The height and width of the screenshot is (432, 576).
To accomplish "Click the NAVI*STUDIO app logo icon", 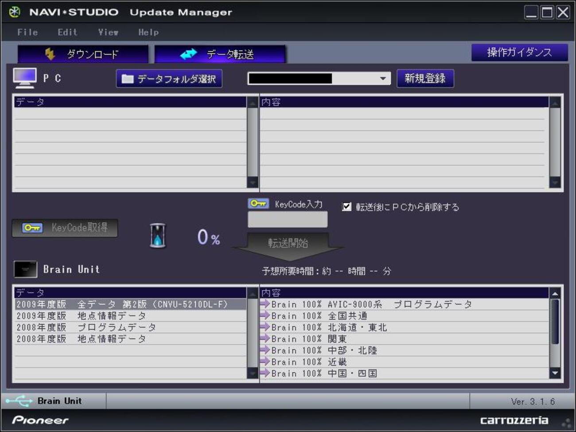I will click(14, 12).
